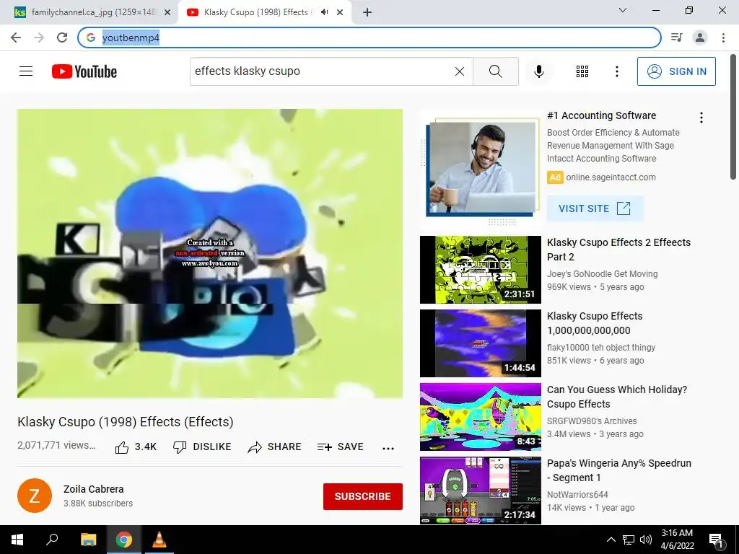Open the Chrome profile avatar
The width and height of the screenshot is (739, 554).
(700, 38)
